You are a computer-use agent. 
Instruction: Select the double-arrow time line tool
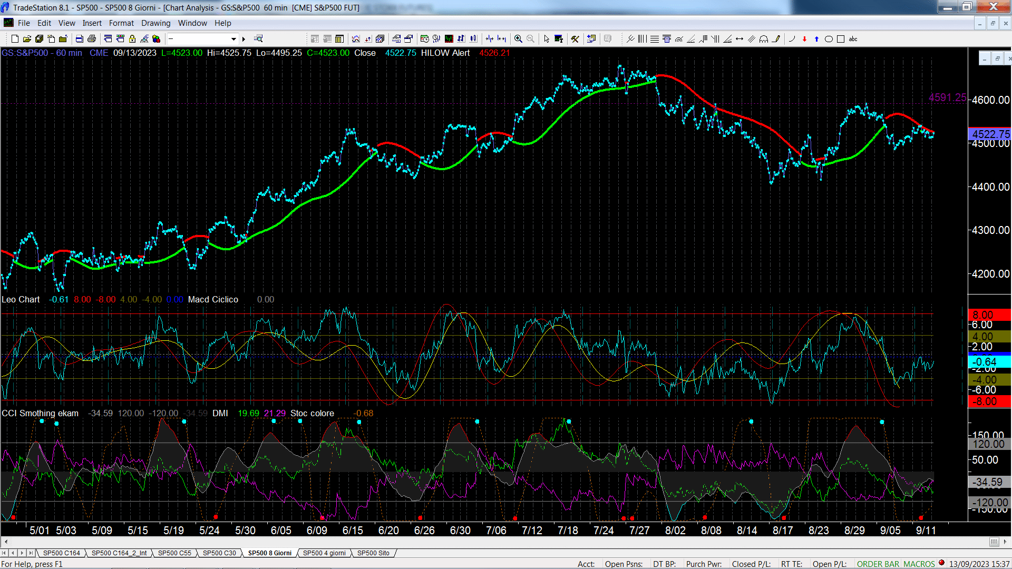739,38
